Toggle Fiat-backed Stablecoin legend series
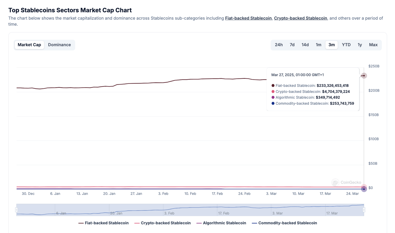Image resolution: width=395 pixels, height=233 pixels. coord(103,223)
